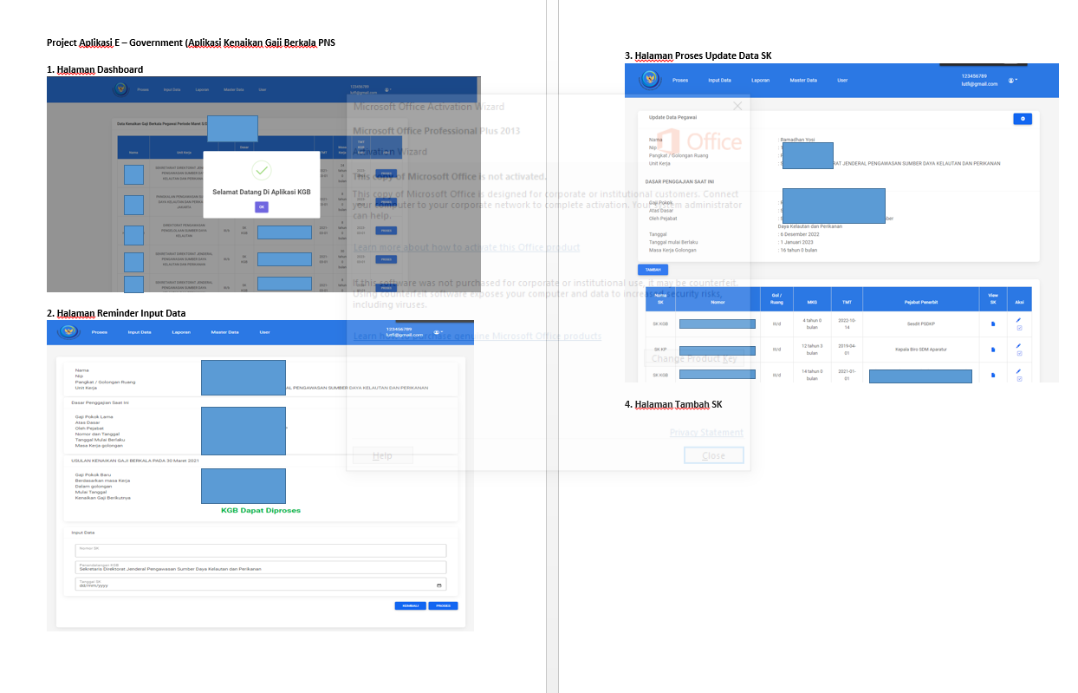This screenshot has height=693, width=1078.
Task: Tick the checkbox icon in the Kepala Biro SDM Aparatur row
Action: pos(1018,354)
